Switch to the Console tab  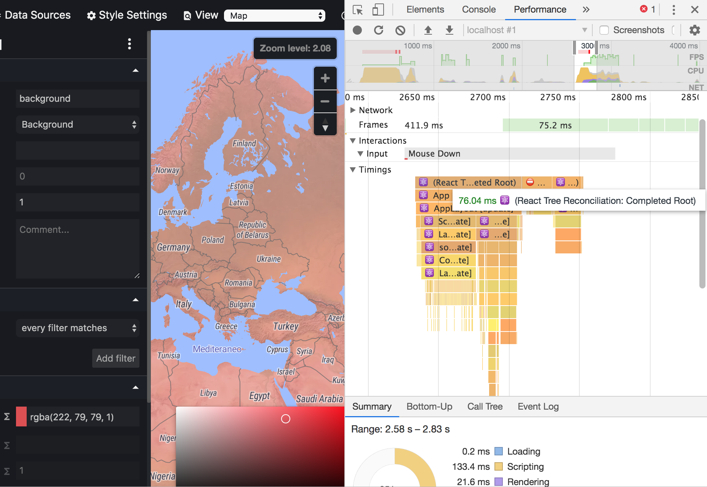478,10
